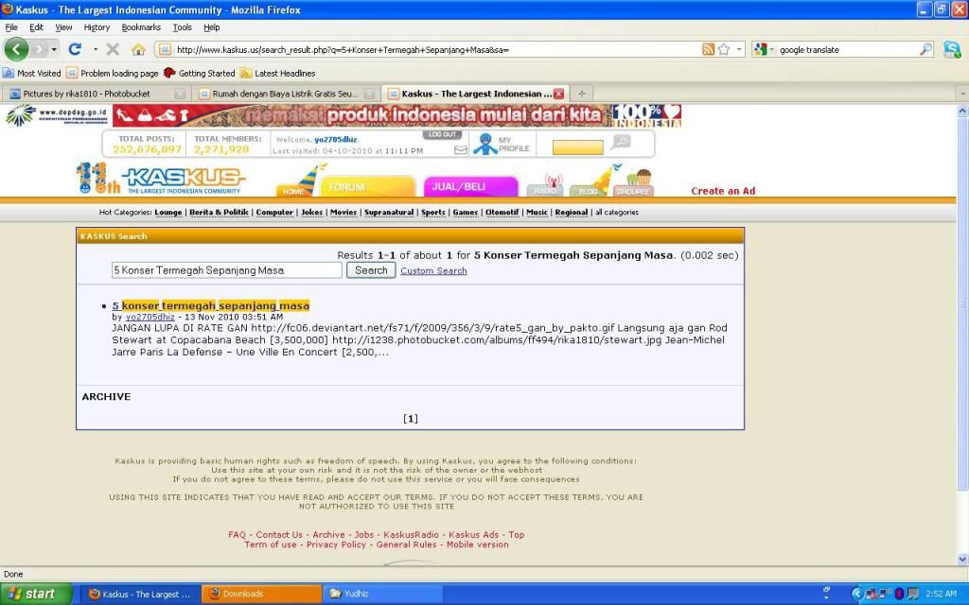
Task: Open the FORUM section
Action: tap(368, 186)
